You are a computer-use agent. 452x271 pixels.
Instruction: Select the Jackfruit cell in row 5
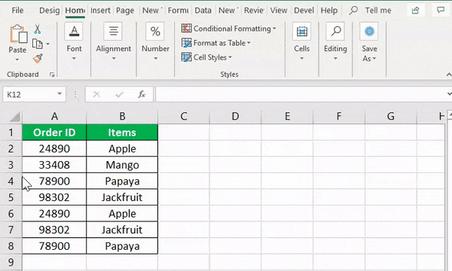click(x=122, y=197)
